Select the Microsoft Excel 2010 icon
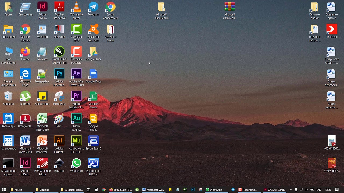Screen dimensions: 344x193 click(42, 123)
